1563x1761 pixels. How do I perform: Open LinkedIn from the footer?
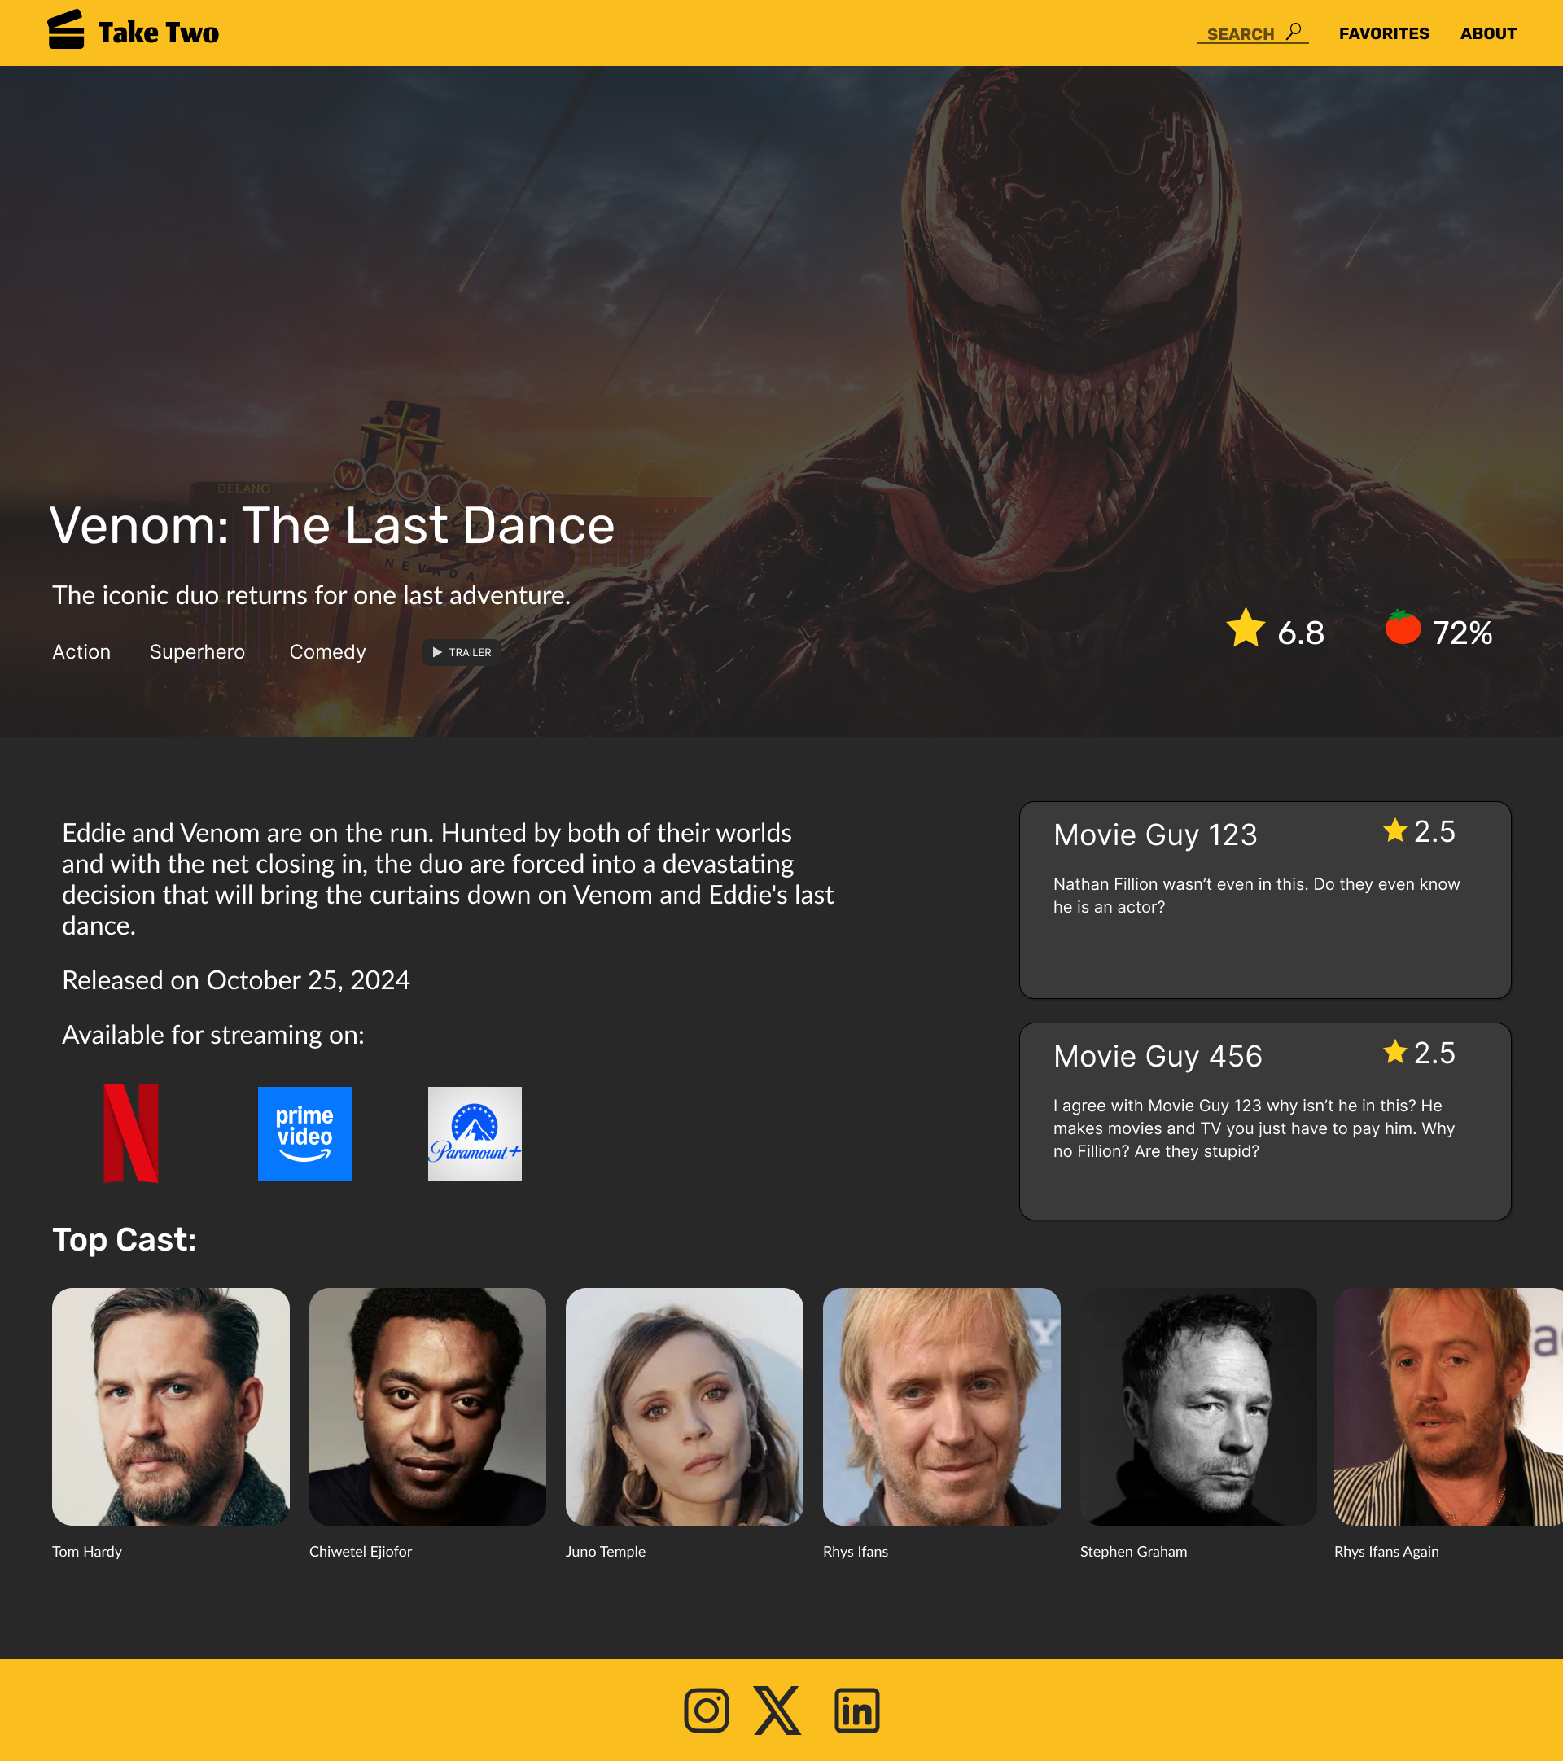(856, 1711)
